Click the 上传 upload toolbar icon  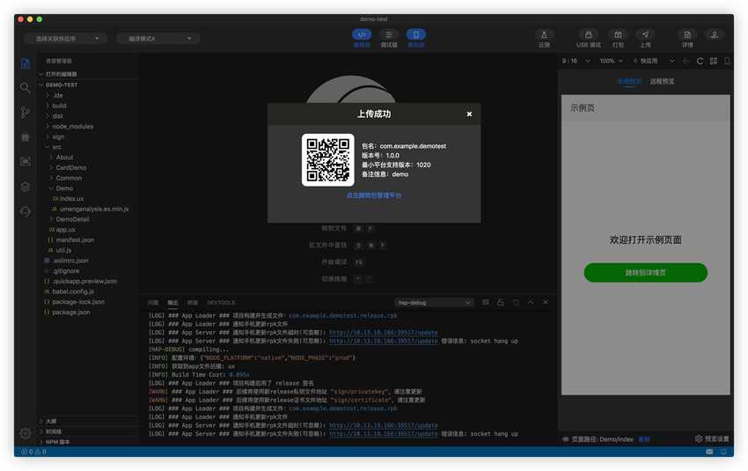[x=645, y=36]
